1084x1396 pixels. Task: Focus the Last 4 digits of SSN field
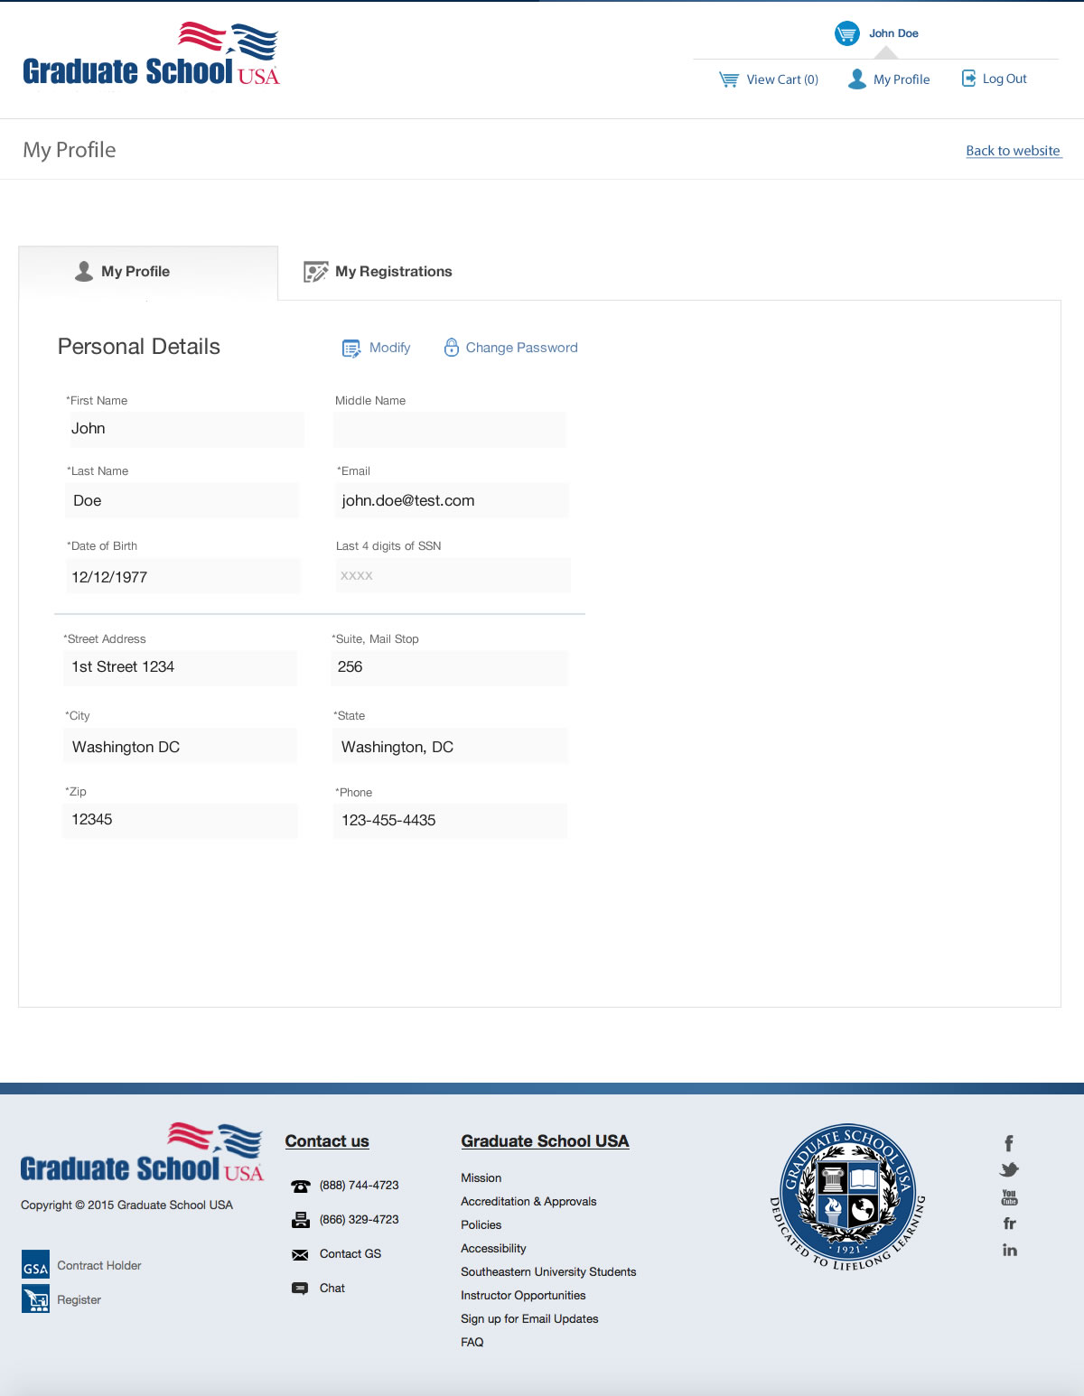[452, 575]
